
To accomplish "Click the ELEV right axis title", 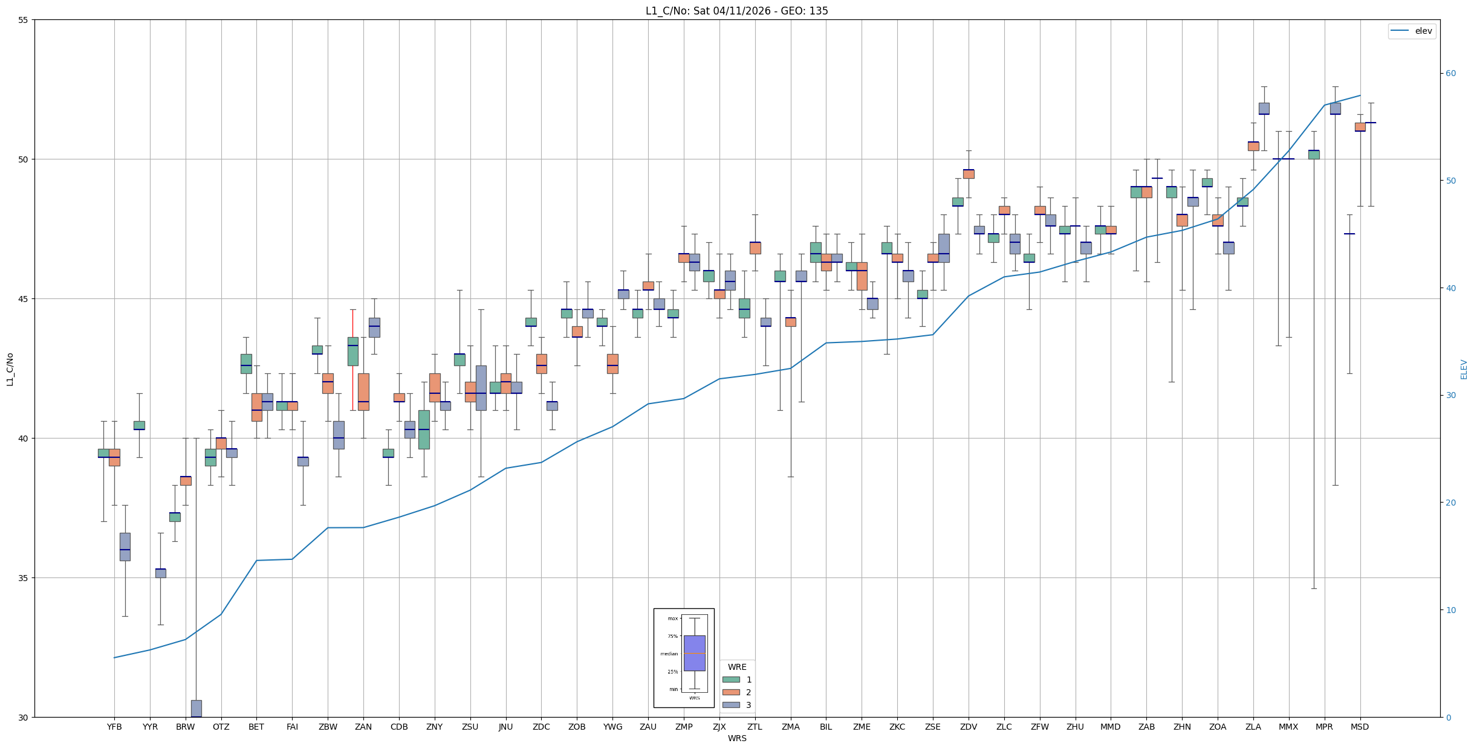I will pos(1464,369).
